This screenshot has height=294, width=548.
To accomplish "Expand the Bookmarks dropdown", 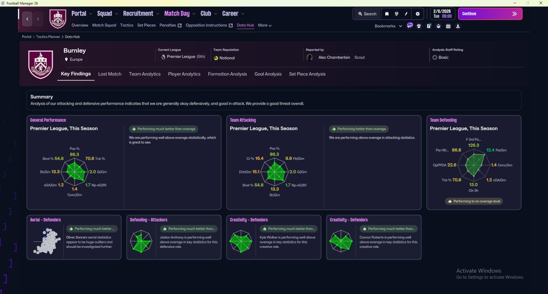I will coord(388,26).
